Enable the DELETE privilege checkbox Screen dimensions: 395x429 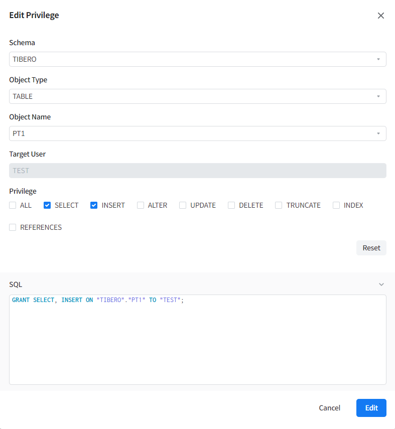[231, 205]
